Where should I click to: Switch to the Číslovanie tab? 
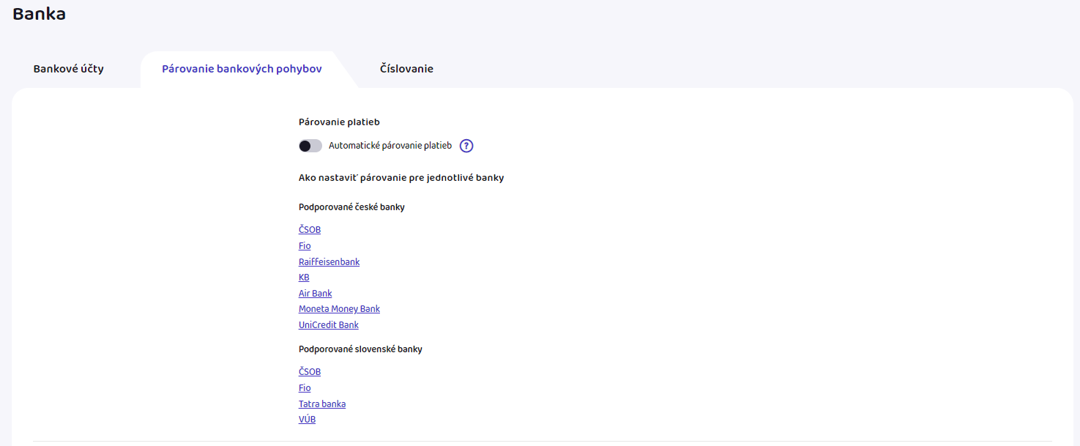pyautogui.click(x=406, y=69)
